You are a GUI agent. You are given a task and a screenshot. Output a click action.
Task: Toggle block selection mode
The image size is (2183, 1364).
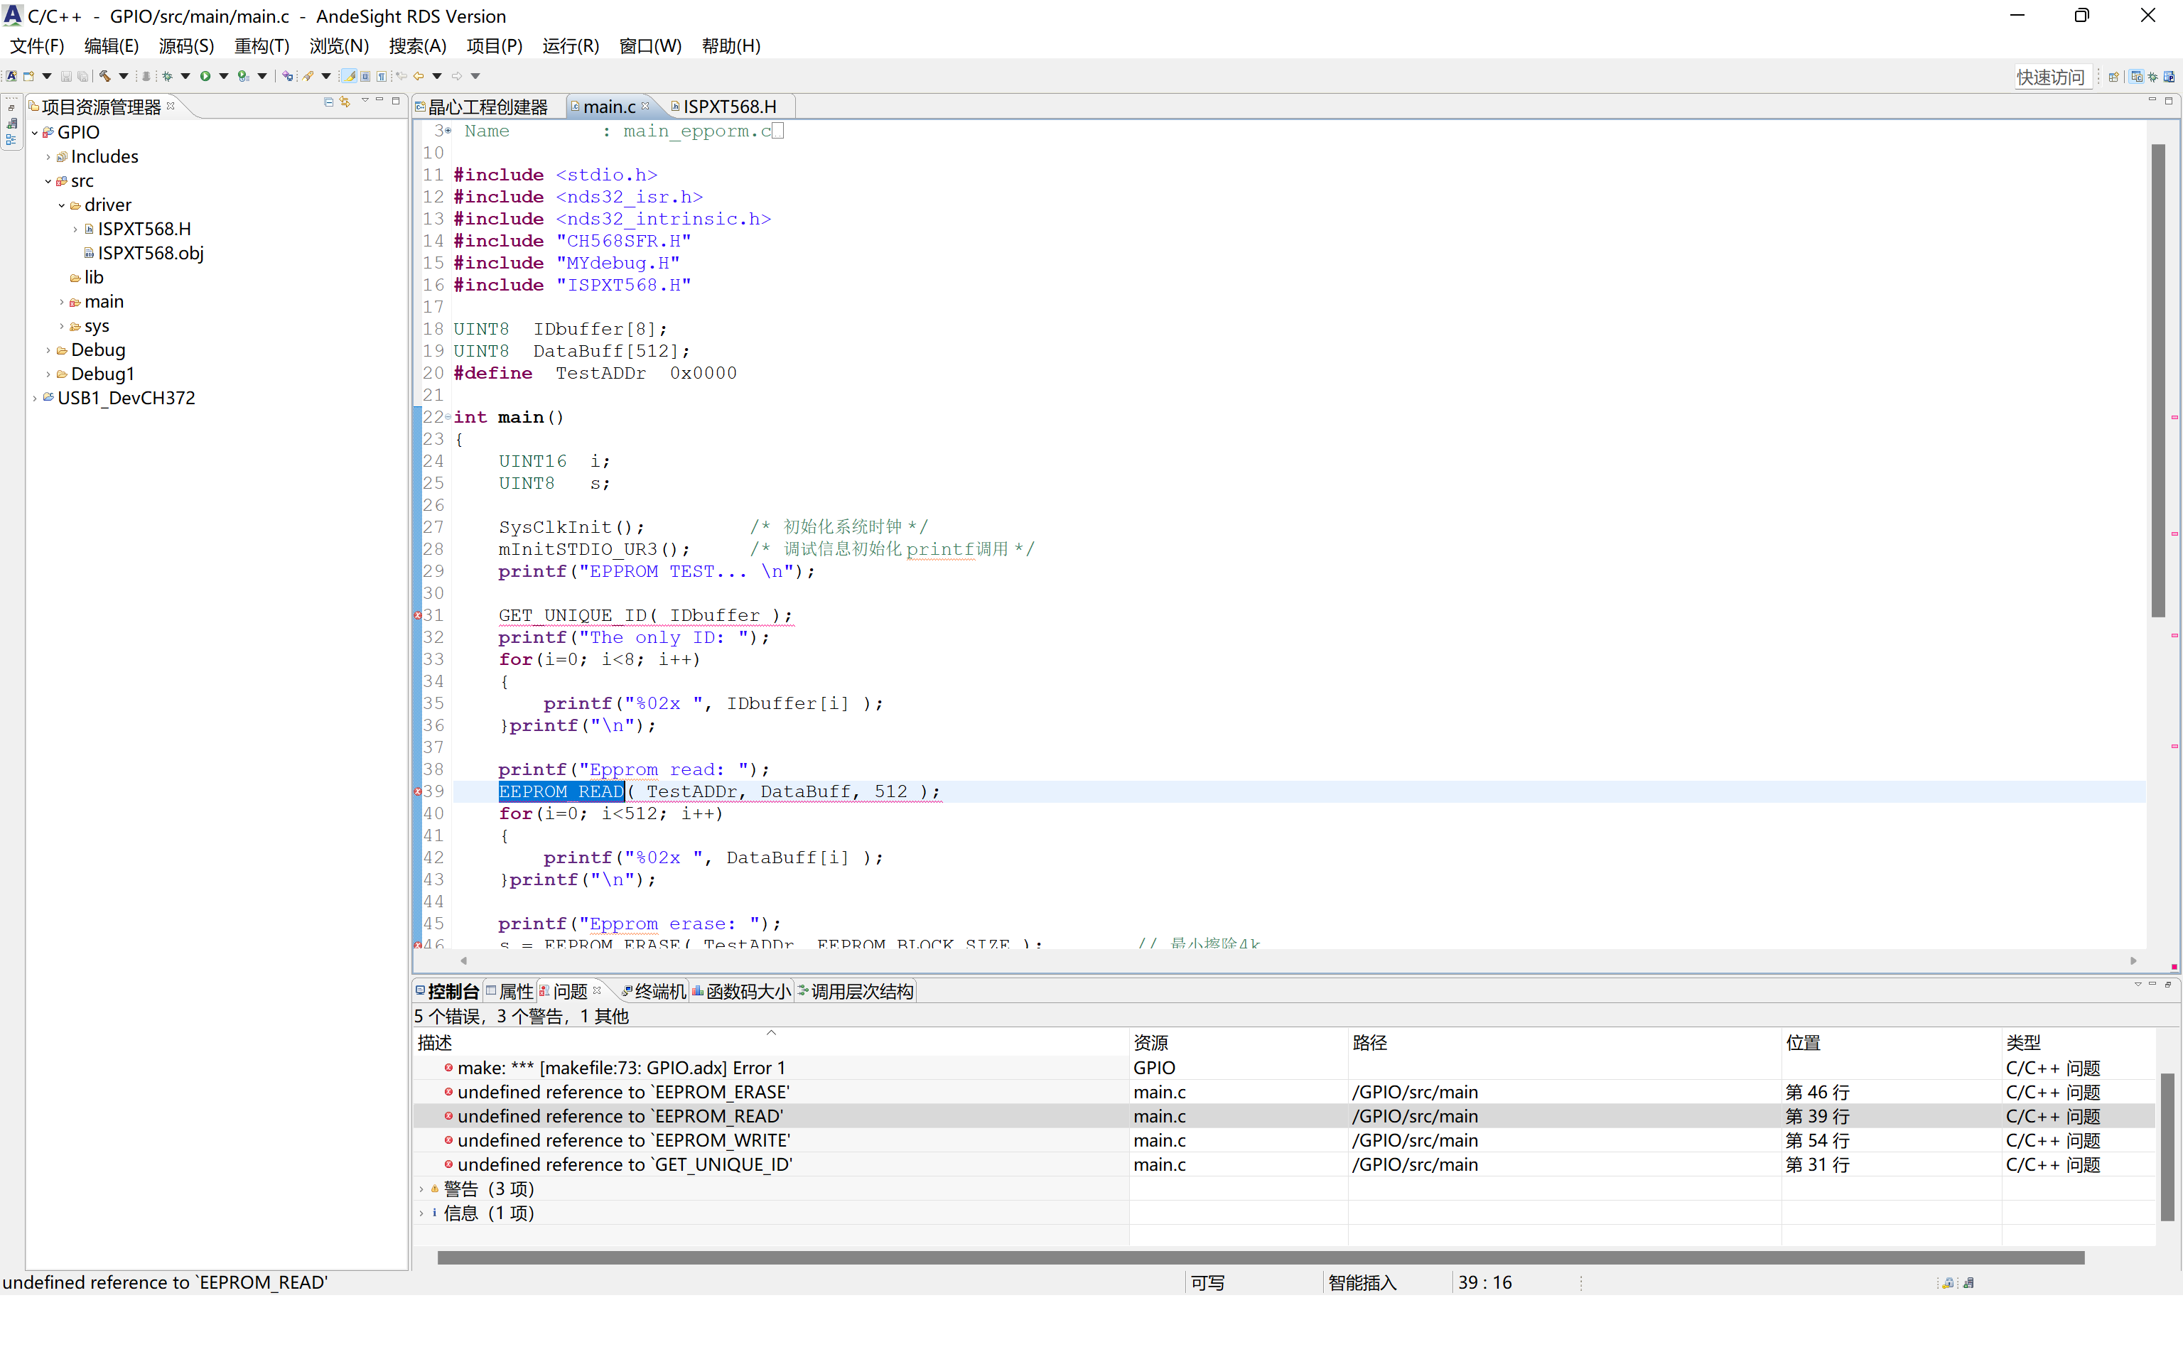point(365,77)
